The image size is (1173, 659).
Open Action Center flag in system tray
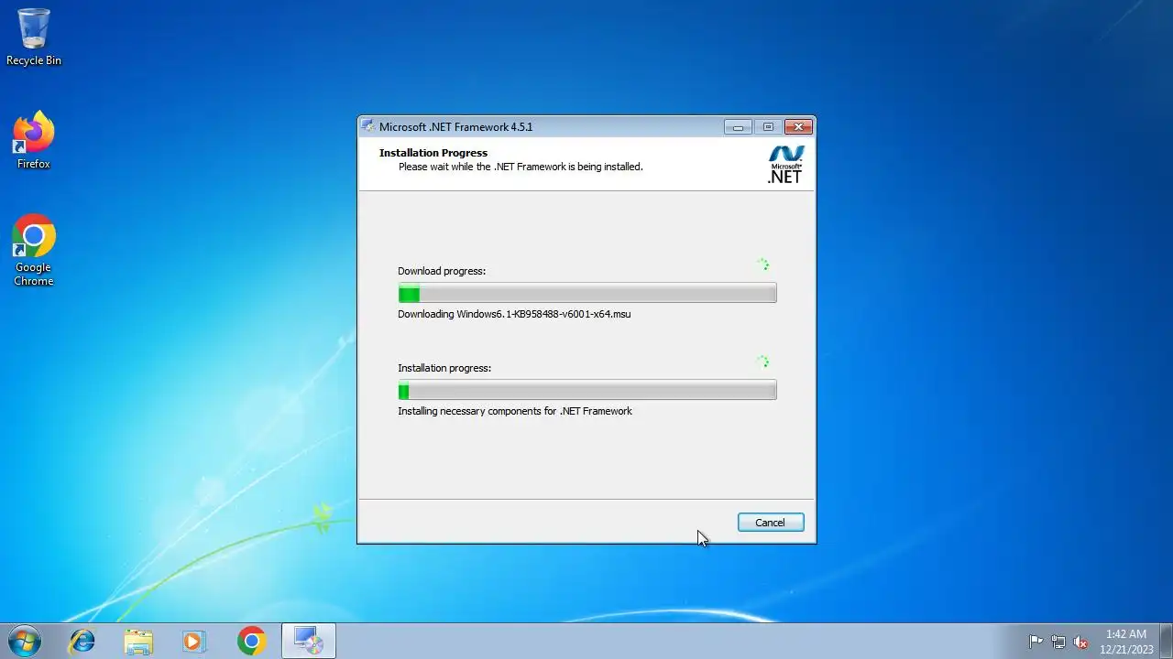[1036, 642]
